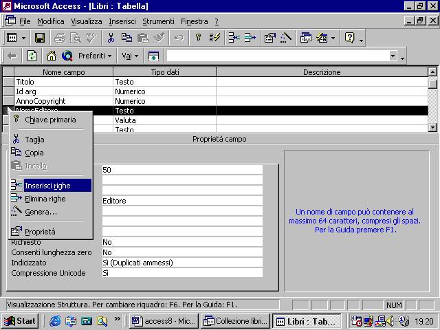Viewport: 440px width, 330px height.
Task: Click the Show Only Web Toolbar icon
Action: click(x=153, y=56)
